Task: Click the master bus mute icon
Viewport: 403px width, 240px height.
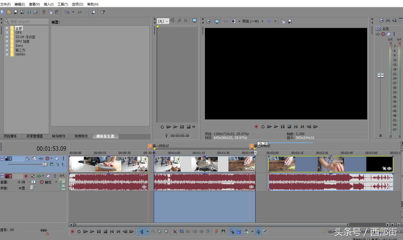Action: click(x=388, y=34)
